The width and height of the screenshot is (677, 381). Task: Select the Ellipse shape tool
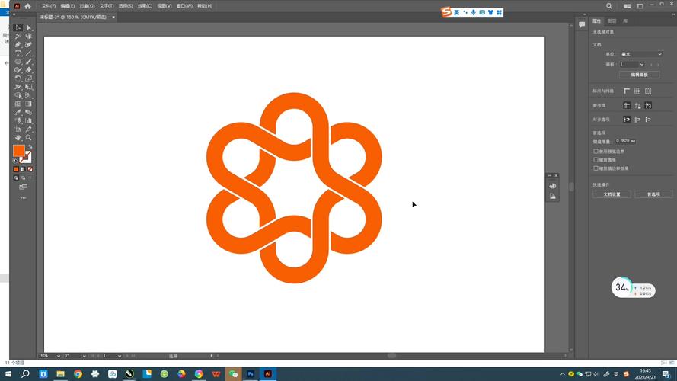18,61
